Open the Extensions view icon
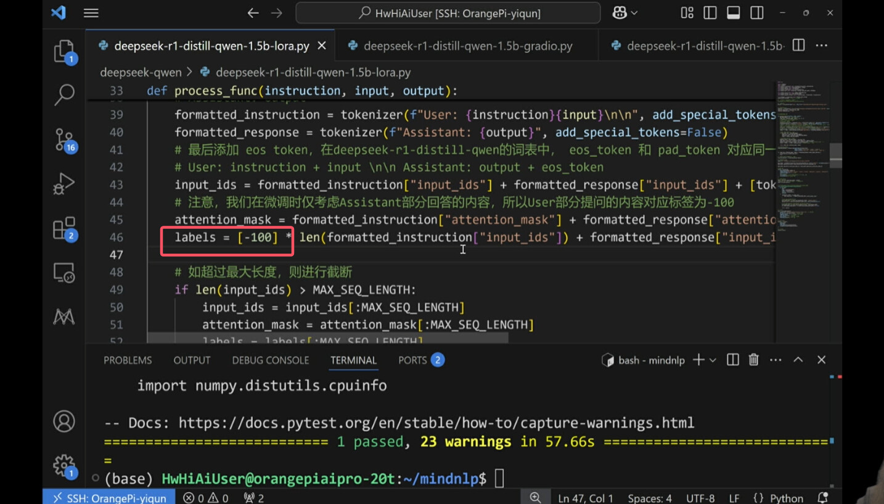The width and height of the screenshot is (884, 504). point(64,229)
